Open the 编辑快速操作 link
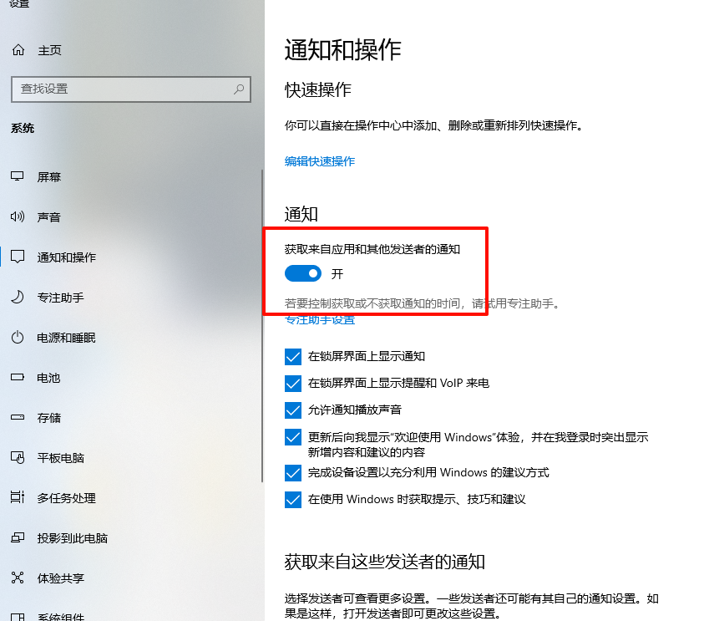The height and width of the screenshot is (621, 709). tap(320, 161)
